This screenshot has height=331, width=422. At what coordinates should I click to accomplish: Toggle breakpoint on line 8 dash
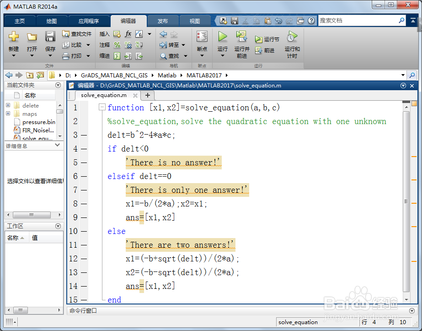click(x=84, y=204)
